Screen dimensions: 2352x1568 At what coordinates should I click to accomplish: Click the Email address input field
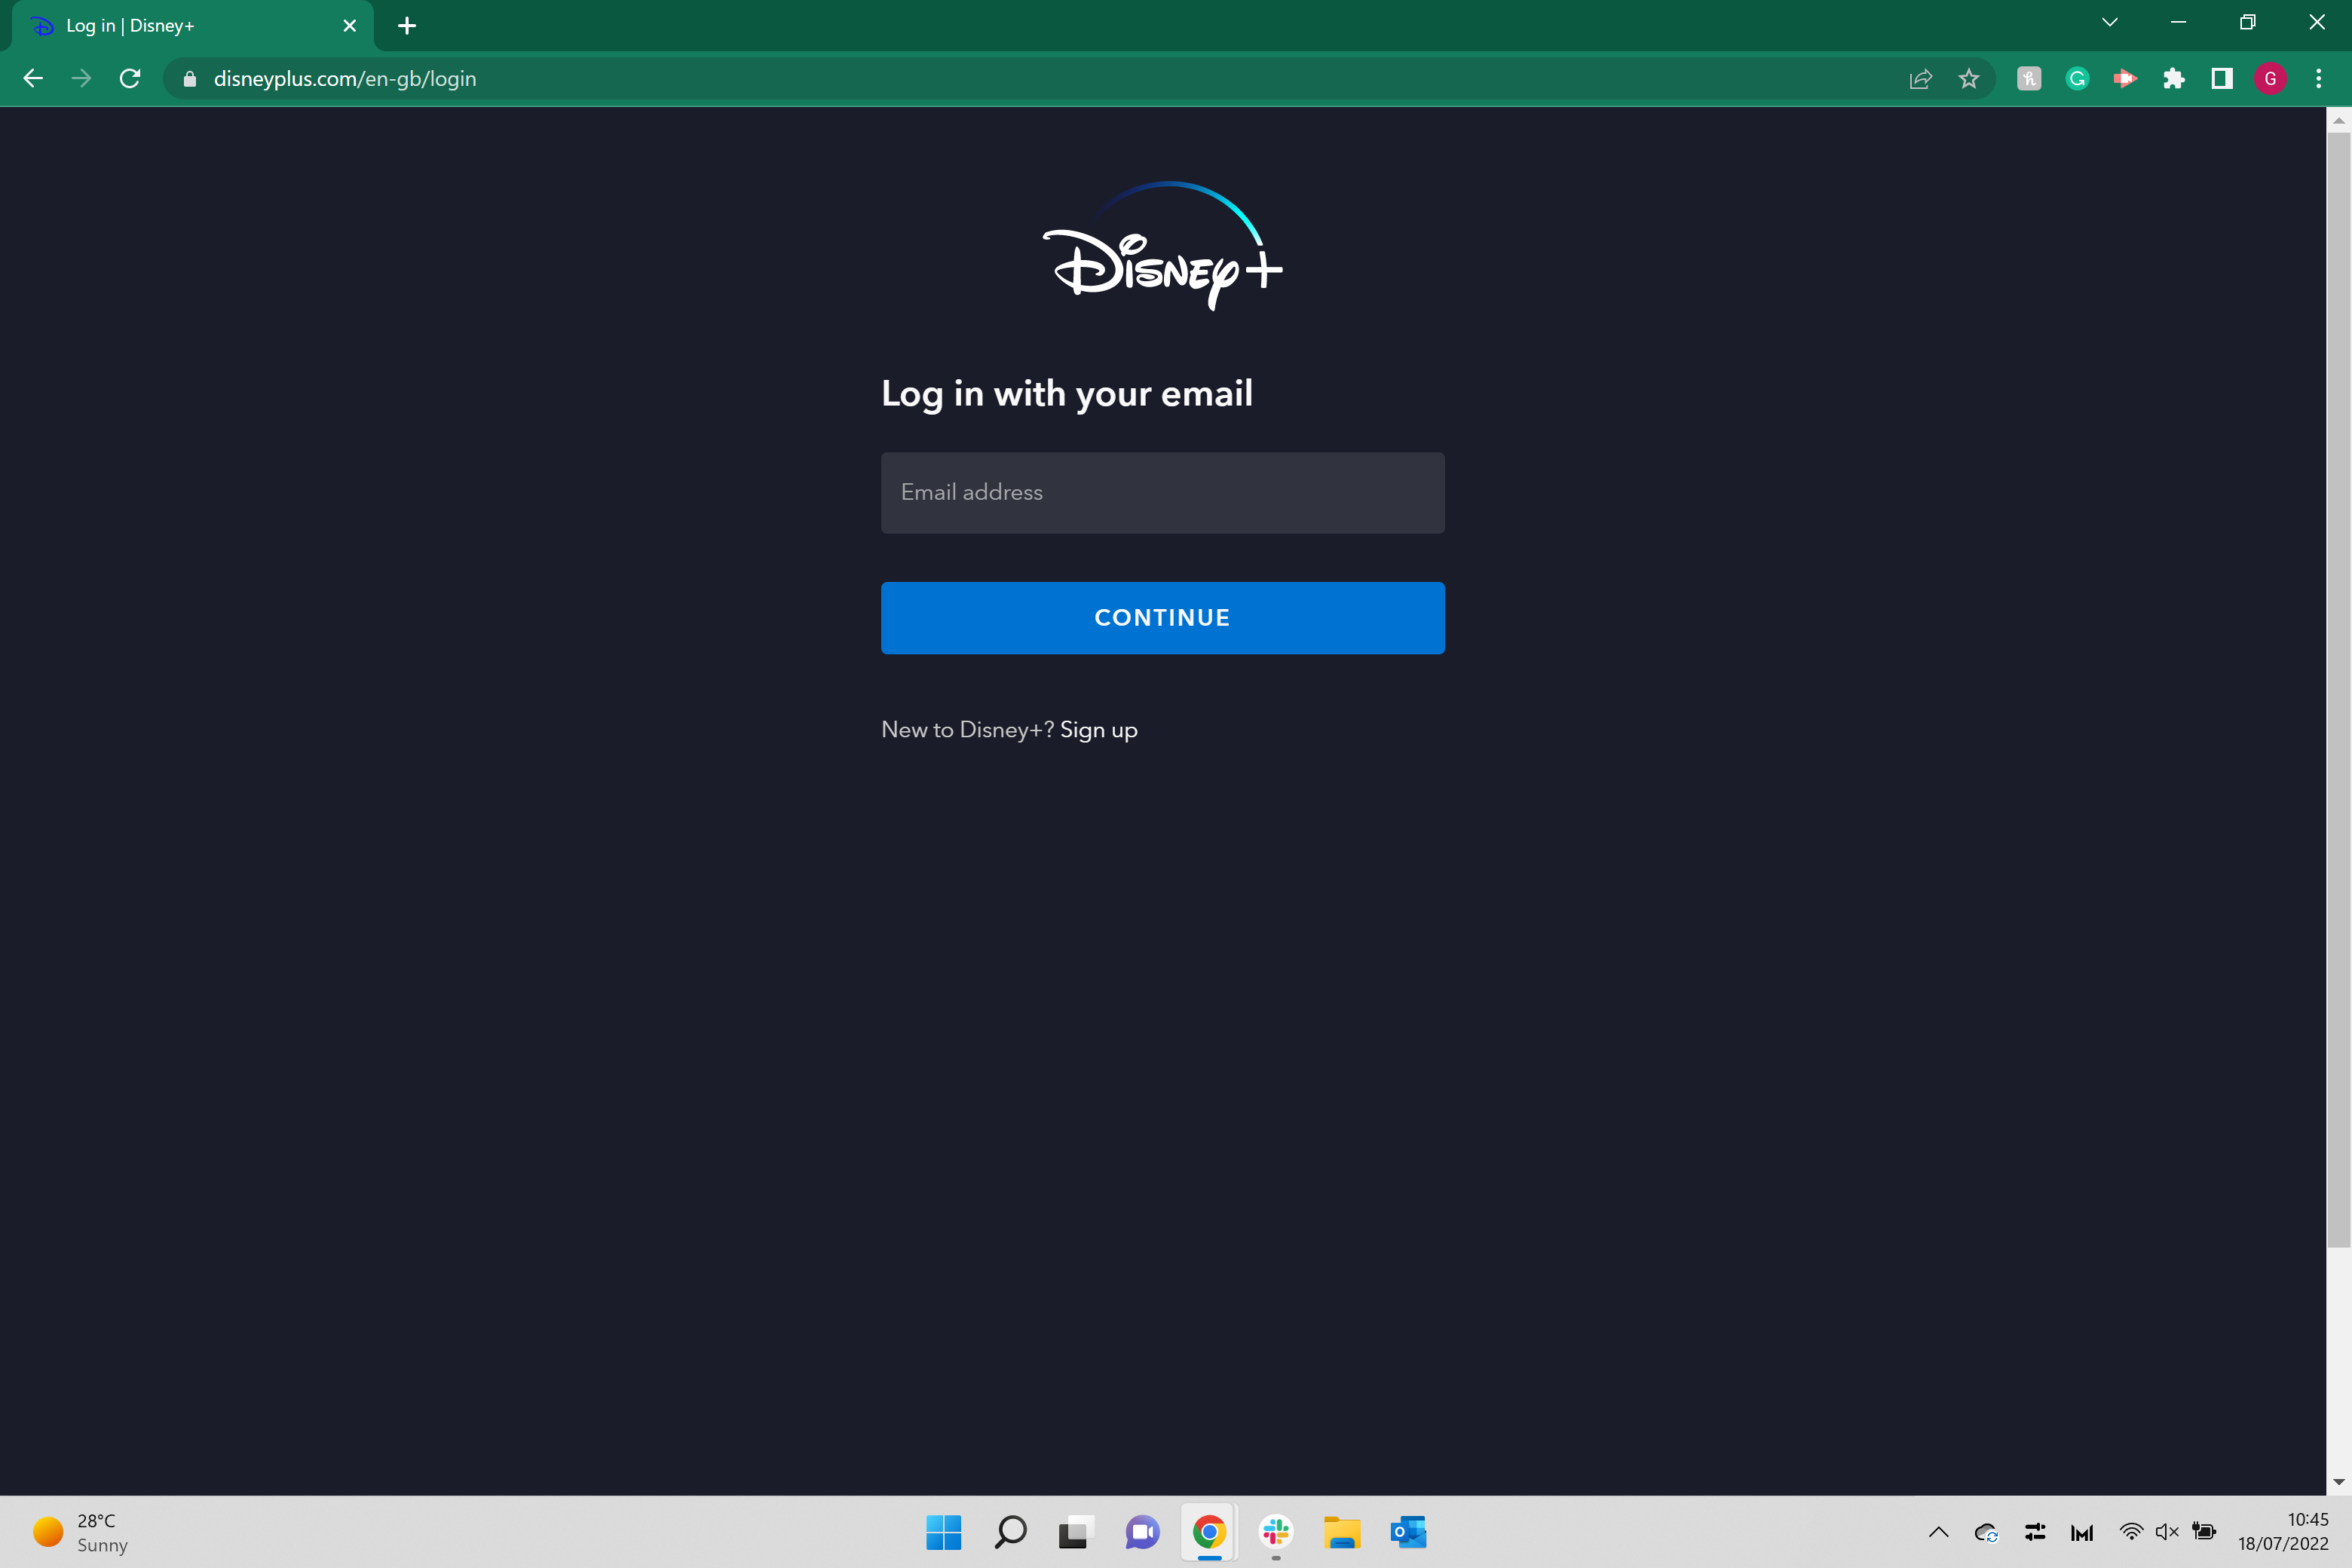1162,492
